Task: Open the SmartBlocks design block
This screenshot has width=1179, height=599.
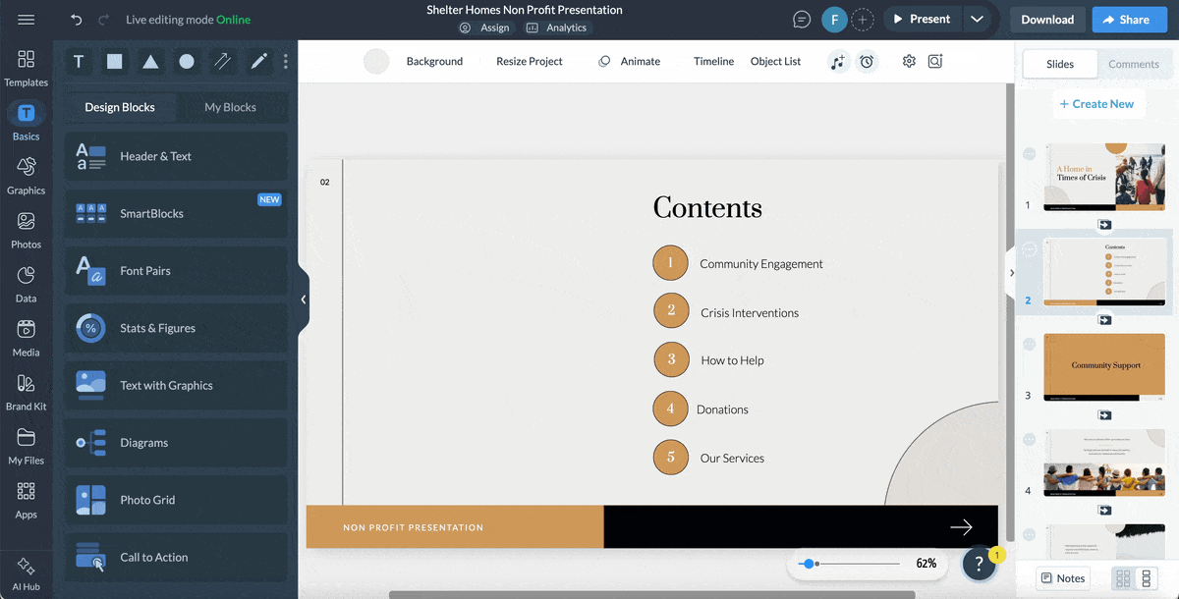Action: point(177,213)
